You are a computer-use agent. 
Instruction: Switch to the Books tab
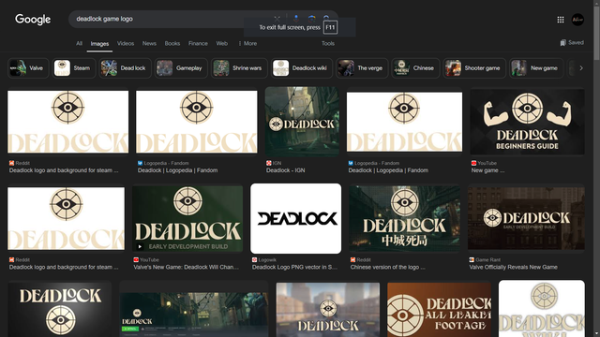click(x=172, y=44)
